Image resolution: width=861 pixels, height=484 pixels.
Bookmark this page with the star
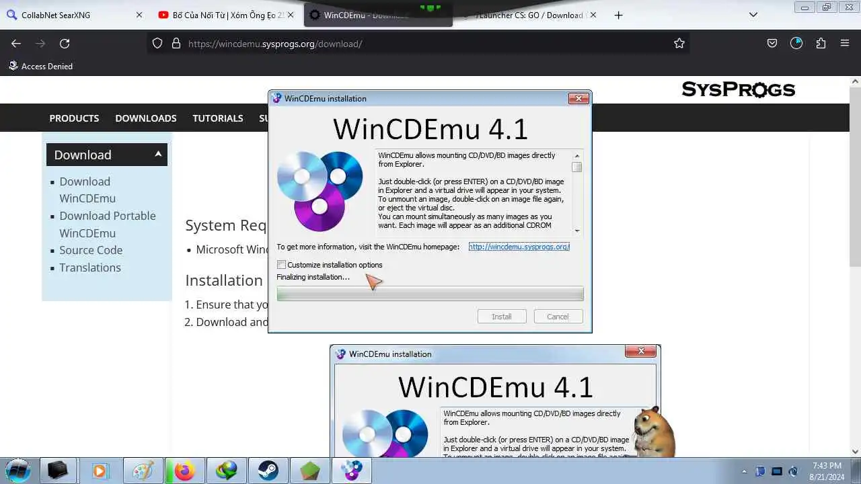click(x=679, y=43)
